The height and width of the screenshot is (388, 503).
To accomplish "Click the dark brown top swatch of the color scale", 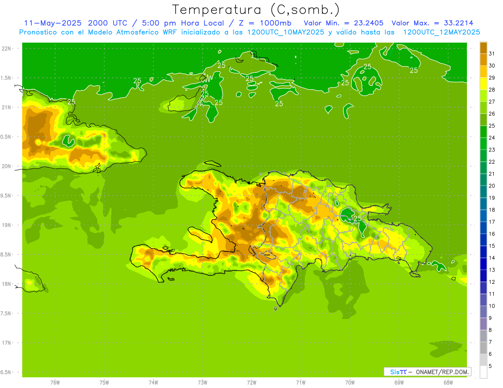I will pyautogui.click(x=483, y=48).
